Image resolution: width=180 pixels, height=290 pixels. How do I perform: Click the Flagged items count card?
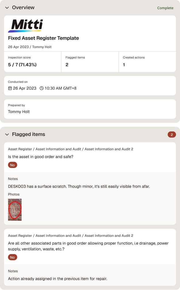[x=90, y=62]
